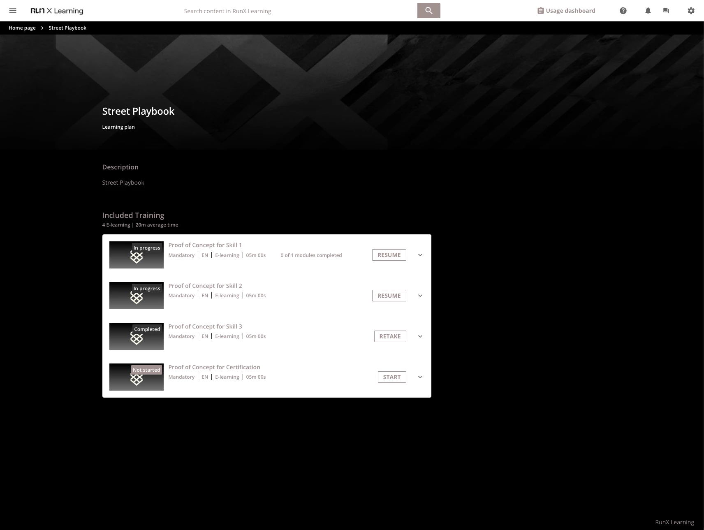704x530 pixels.
Task: Expand details for Skill 1 course
Action: [x=420, y=255]
